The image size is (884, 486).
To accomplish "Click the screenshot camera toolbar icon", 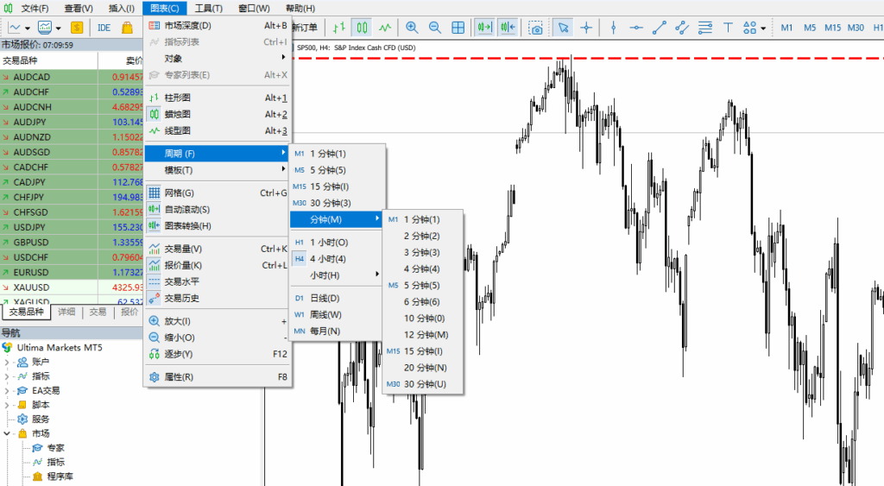I will click(535, 27).
